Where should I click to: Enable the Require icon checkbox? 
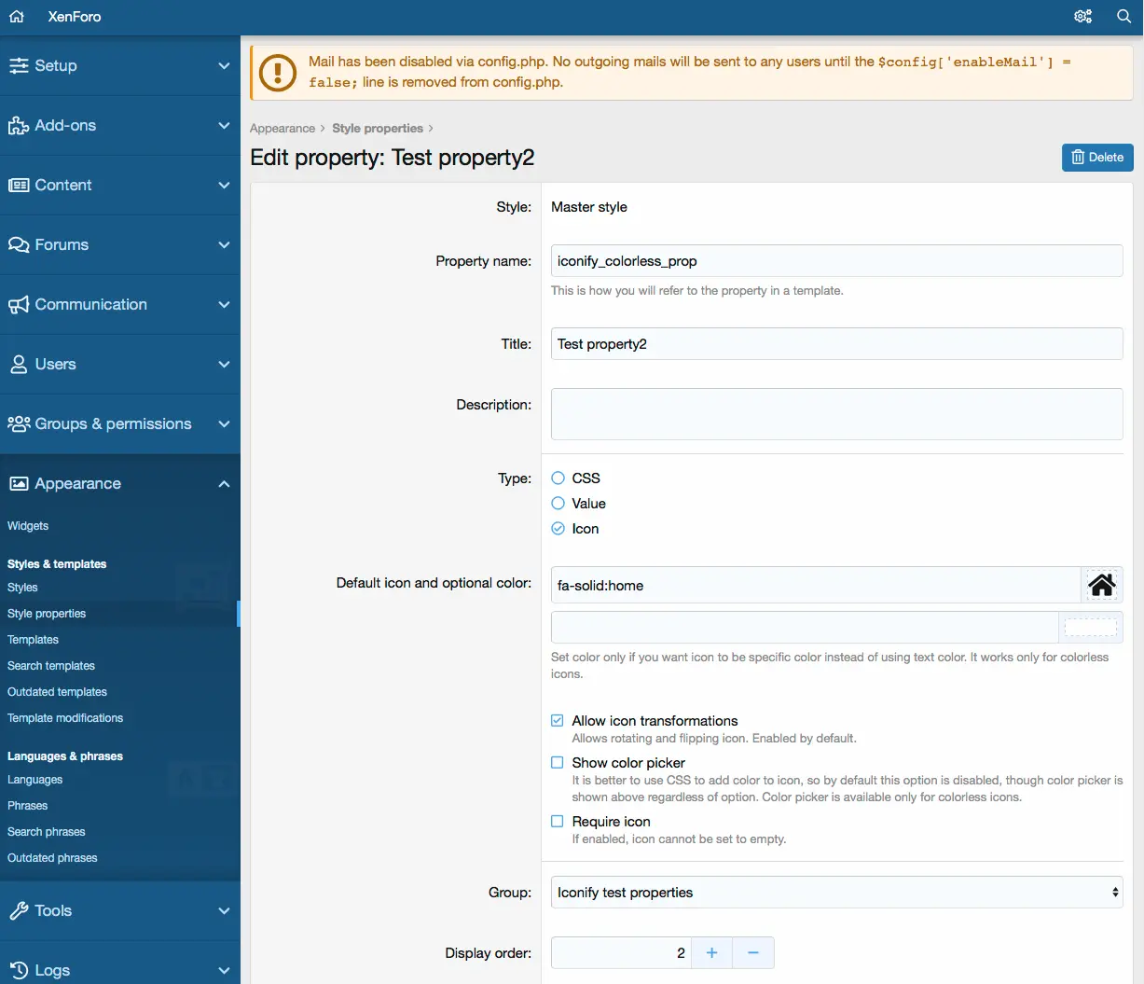(x=558, y=821)
